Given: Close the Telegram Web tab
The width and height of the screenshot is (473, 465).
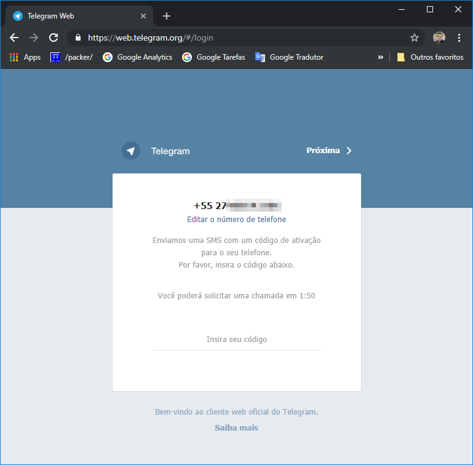Looking at the screenshot, I should pyautogui.click(x=143, y=16).
